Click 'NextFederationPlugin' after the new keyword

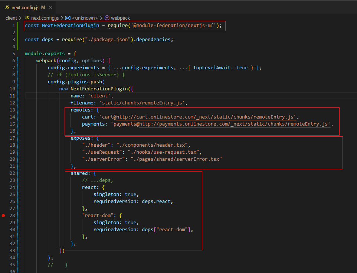99,89
